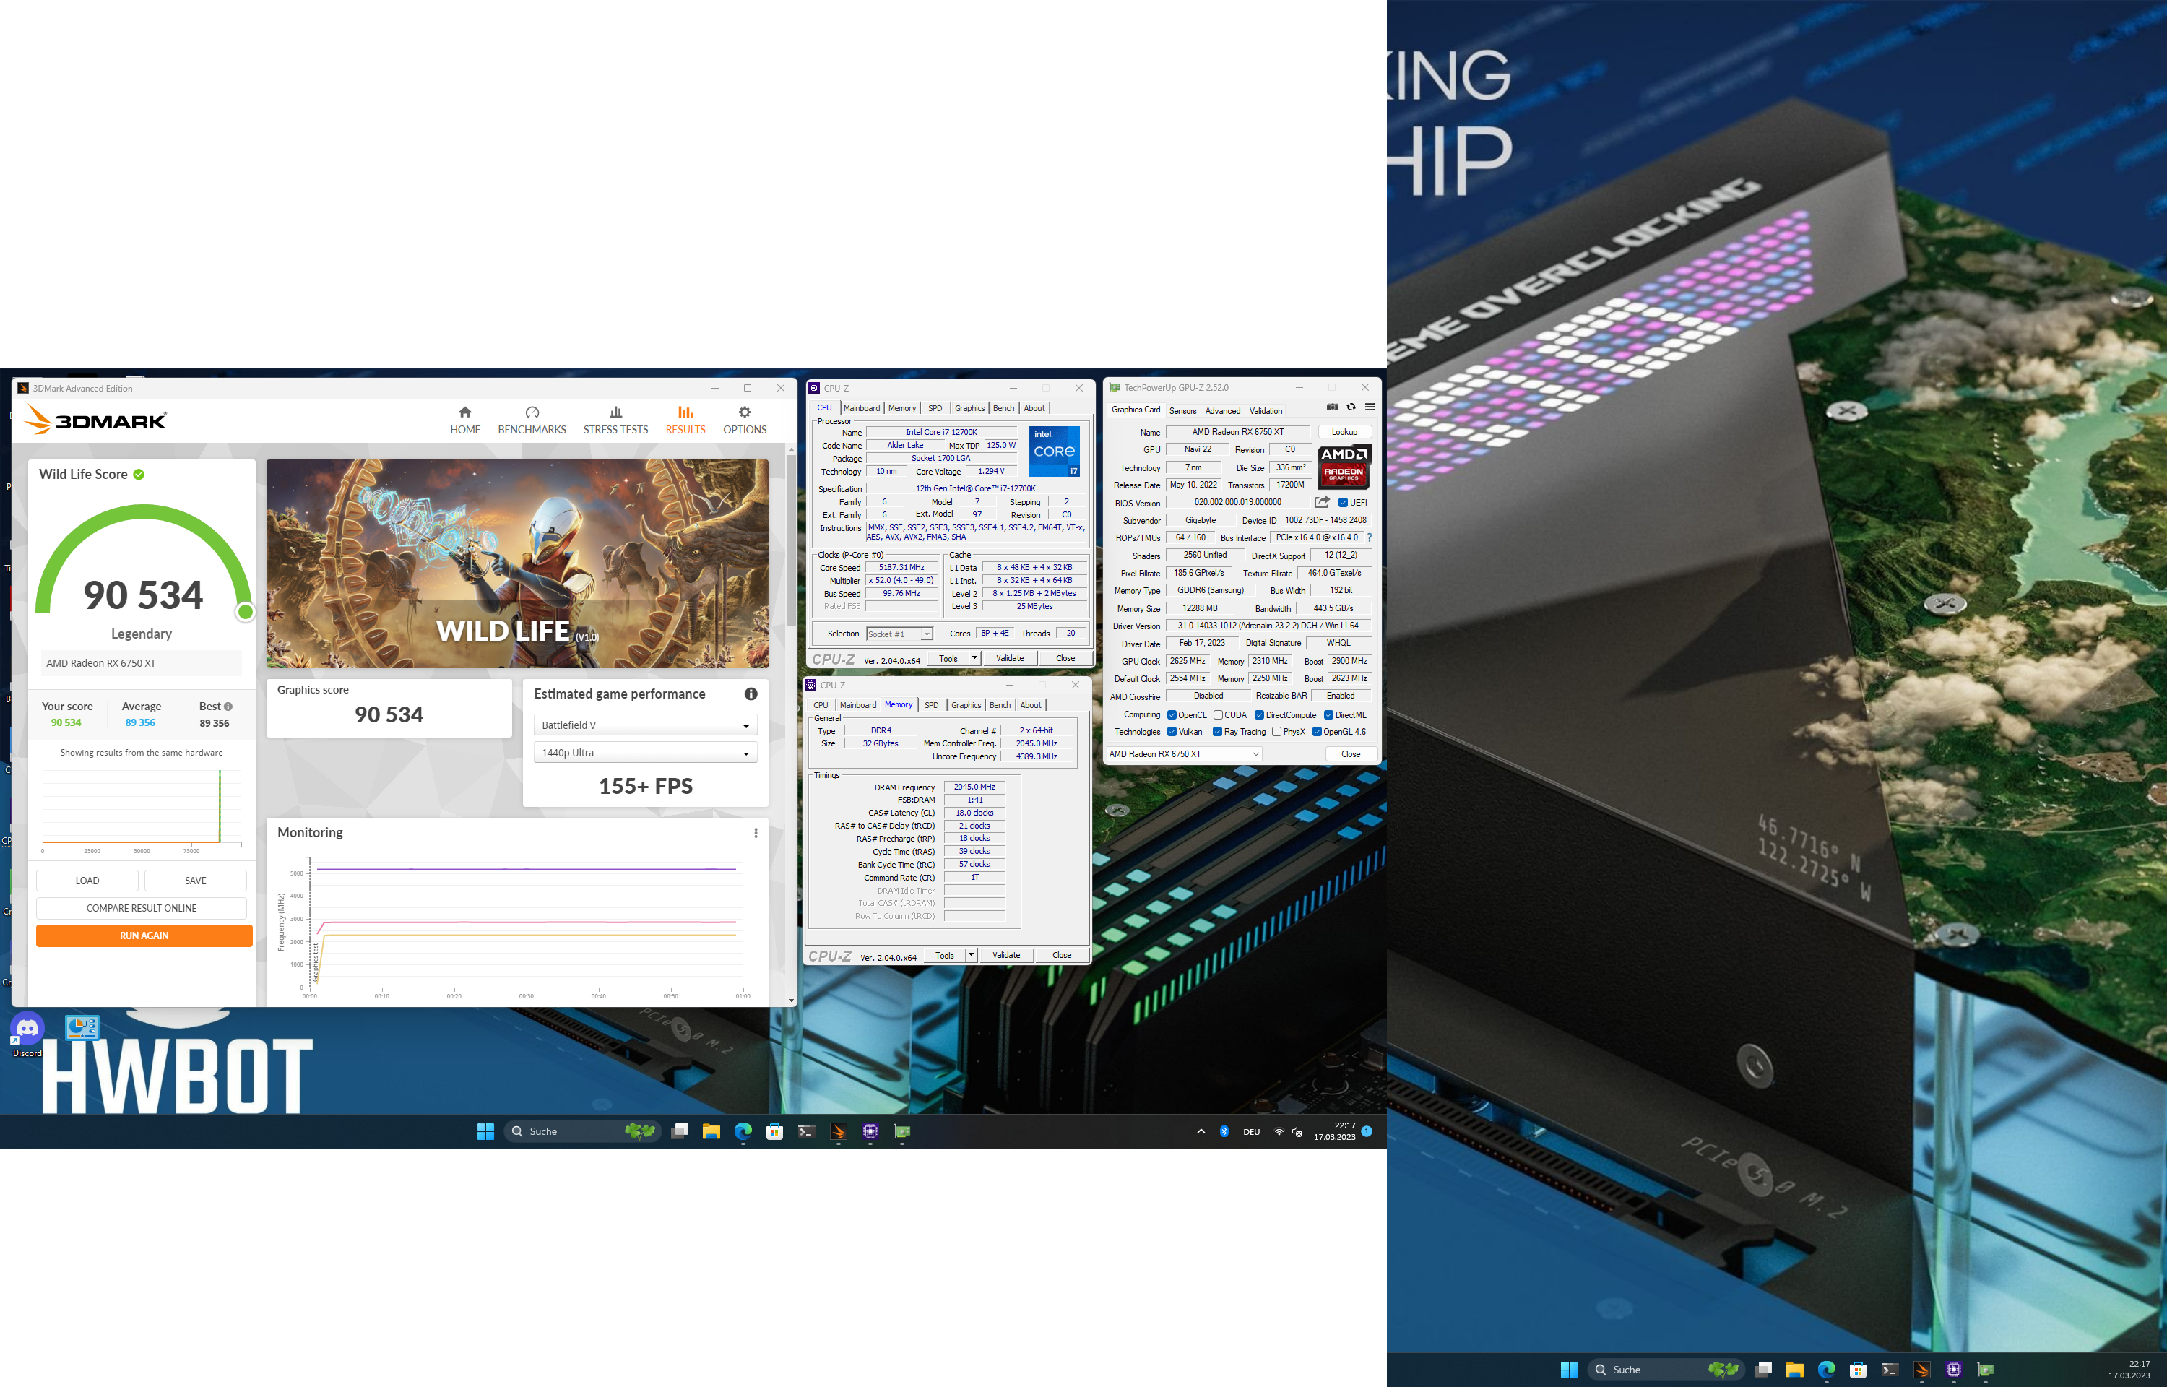The width and height of the screenshot is (2167, 1387).
Task: Open the Socket #1 selection dropdown in CPU-Z
Action: point(899,634)
